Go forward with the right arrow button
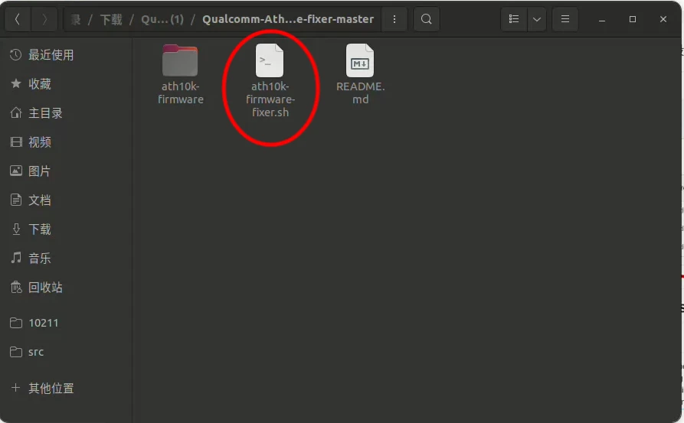Image resolution: width=684 pixels, height=423 pixels. (44, 19)
